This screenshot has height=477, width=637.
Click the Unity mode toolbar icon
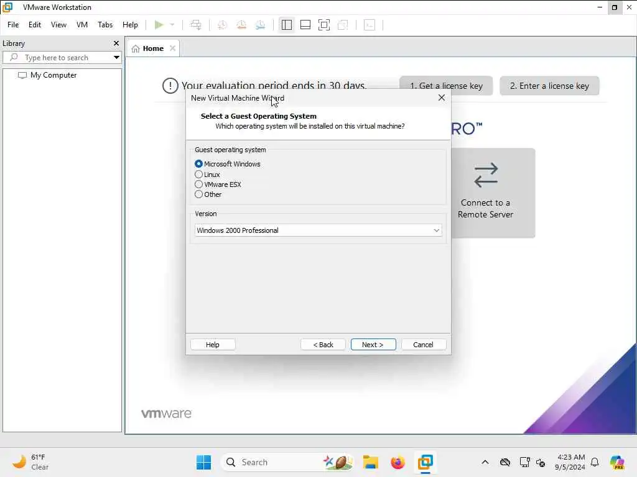point(343,25)
